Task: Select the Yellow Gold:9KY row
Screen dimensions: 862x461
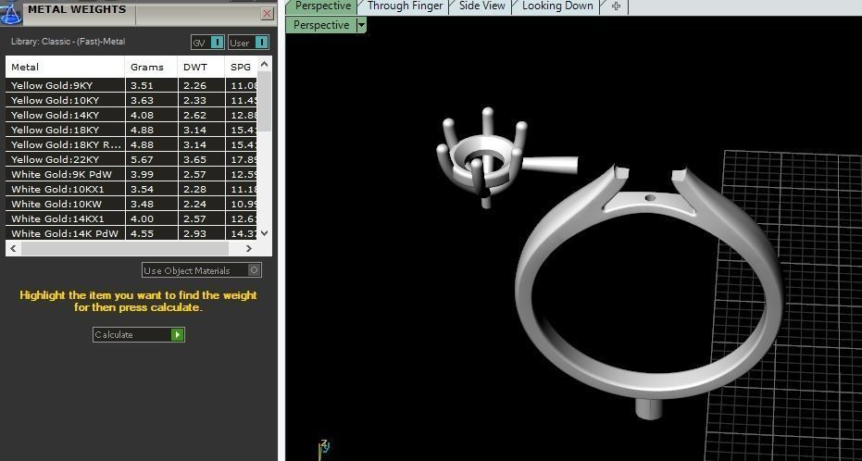Action: [131, 85]
